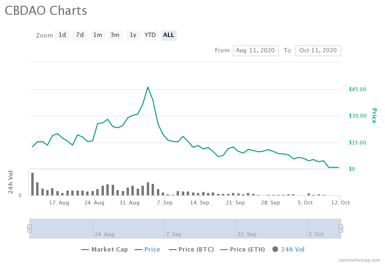
Task: Show the Price (BTC) series
Action: tap(192, 249)
